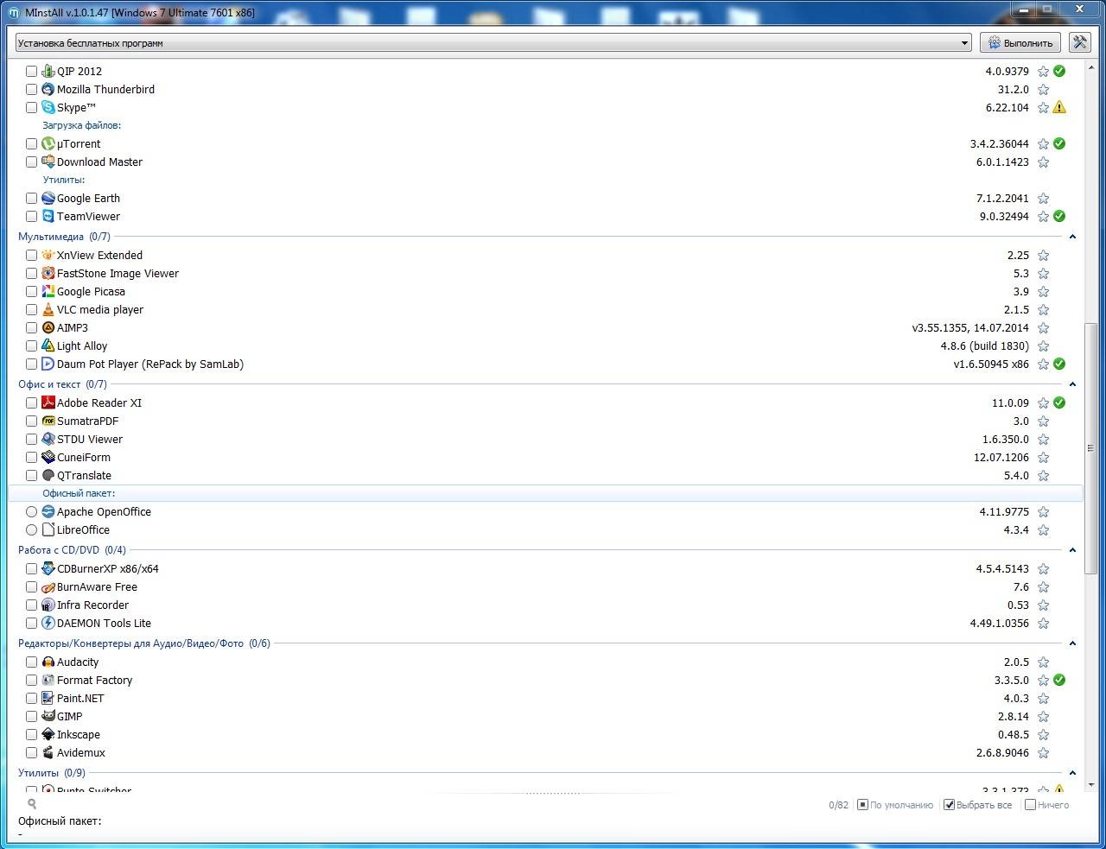Click the MInstAll title bar icon
The height and width of the screenshot is (849, 1106).
click(13, 12)
